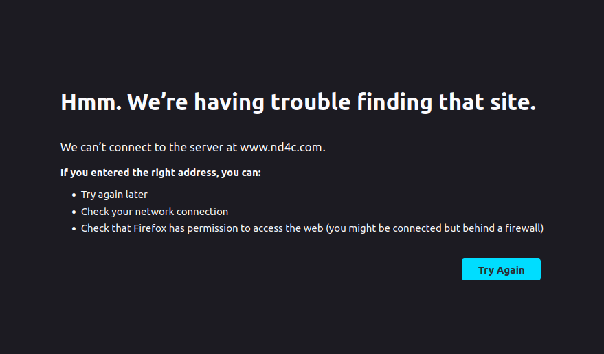Click the "We can't connect" sentence start

pyautogui.click(x=107, y=147)
